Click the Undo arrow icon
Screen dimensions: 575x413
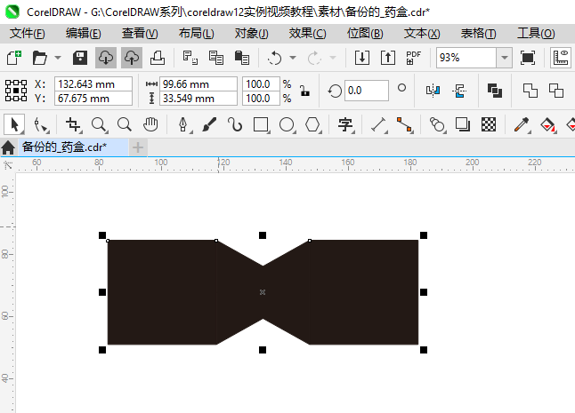tap(275, 58)
